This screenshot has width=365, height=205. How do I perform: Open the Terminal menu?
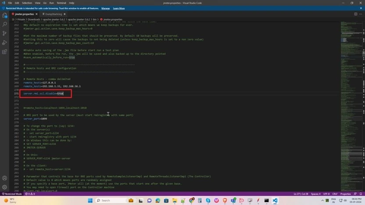pos(61,3)
